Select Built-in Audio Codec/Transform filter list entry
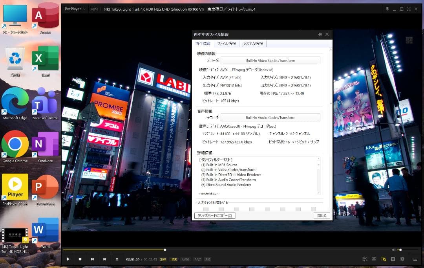The width and height of the screenshot is (424, 268). coord(228,180)
